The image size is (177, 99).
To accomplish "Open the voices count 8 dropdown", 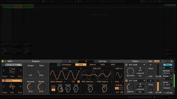I will point(168,68).
